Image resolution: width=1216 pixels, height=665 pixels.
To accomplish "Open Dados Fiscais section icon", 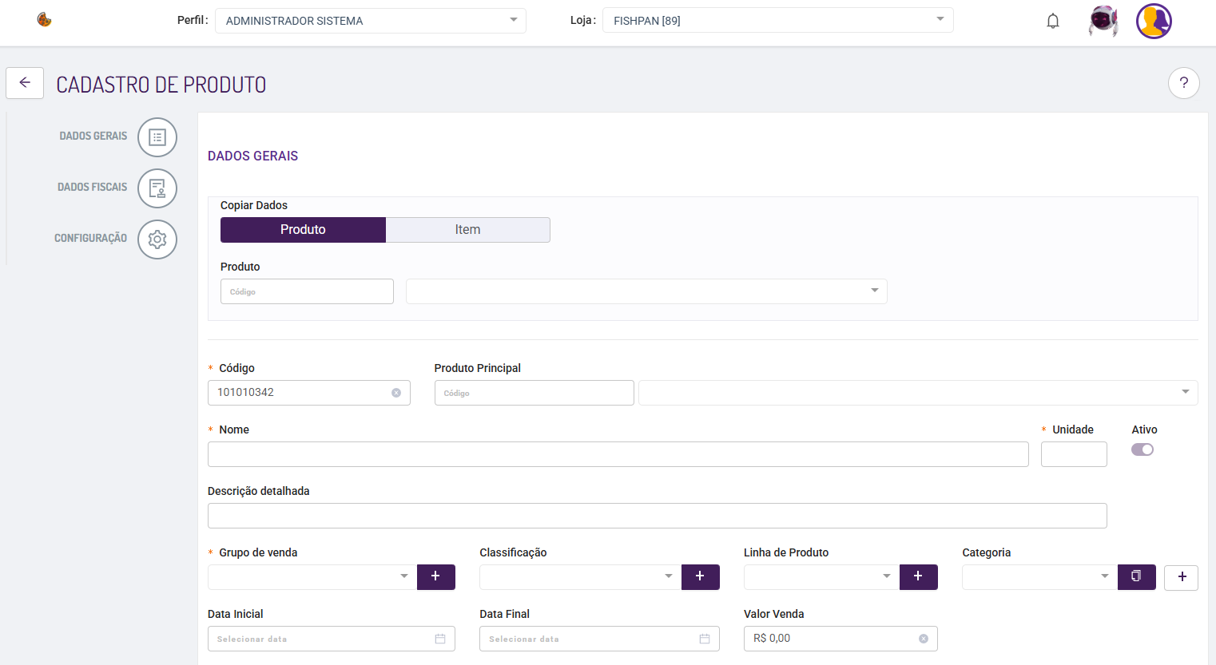I will [x=157, y=188].
